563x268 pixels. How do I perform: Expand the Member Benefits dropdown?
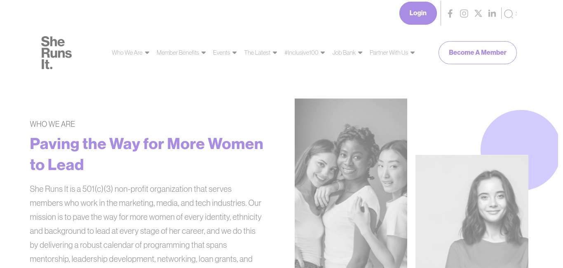point(181,53)
